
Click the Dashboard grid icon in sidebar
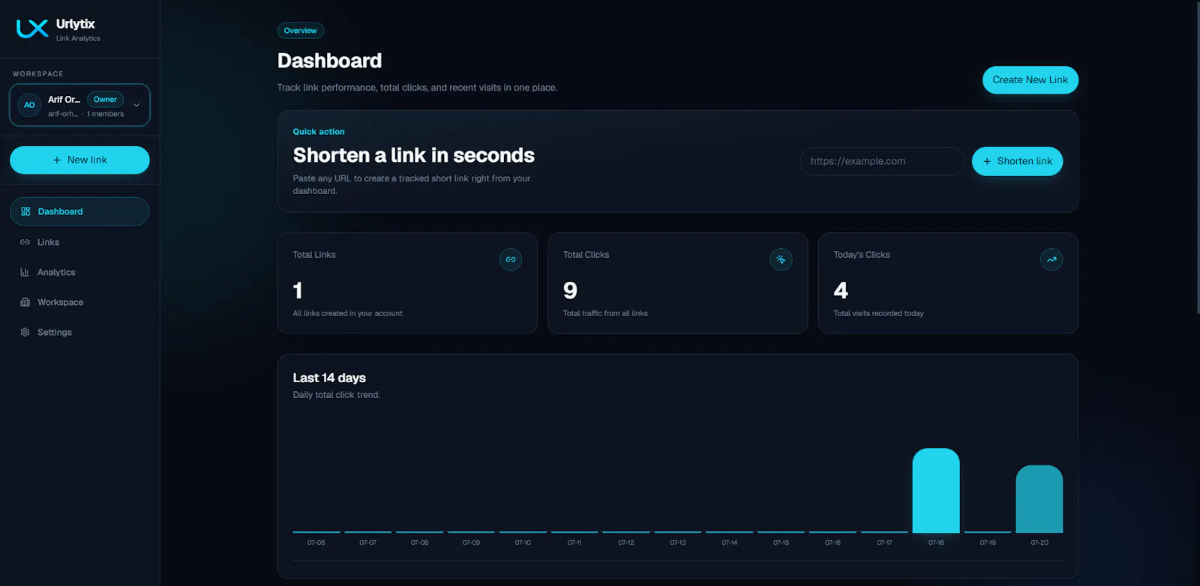(x=25, y=211)
